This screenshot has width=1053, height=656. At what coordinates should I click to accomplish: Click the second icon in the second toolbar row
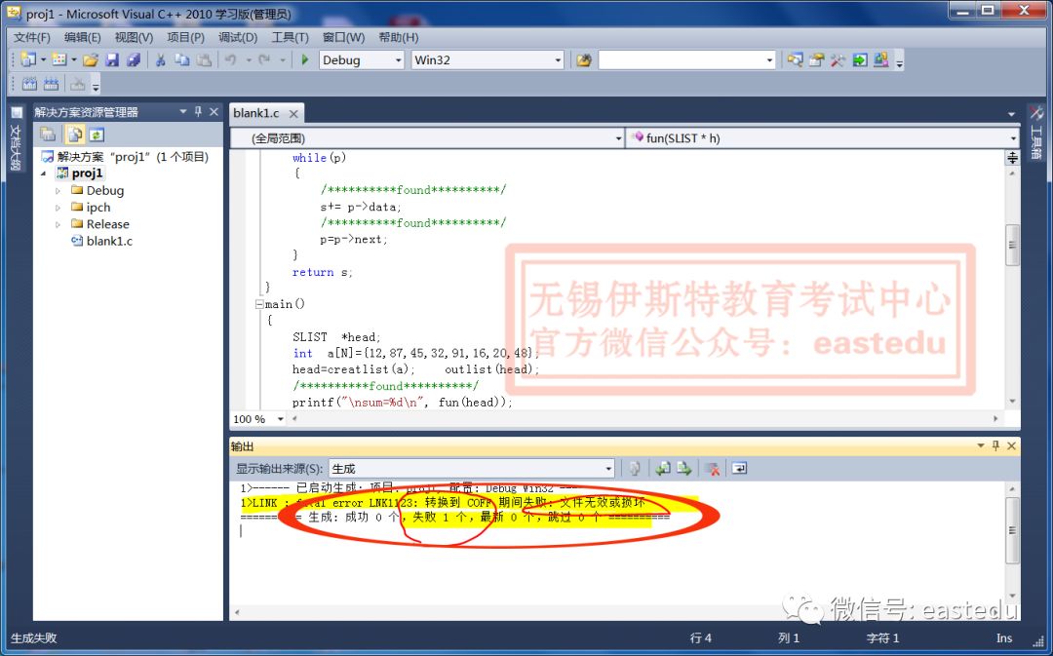[51, 84]
